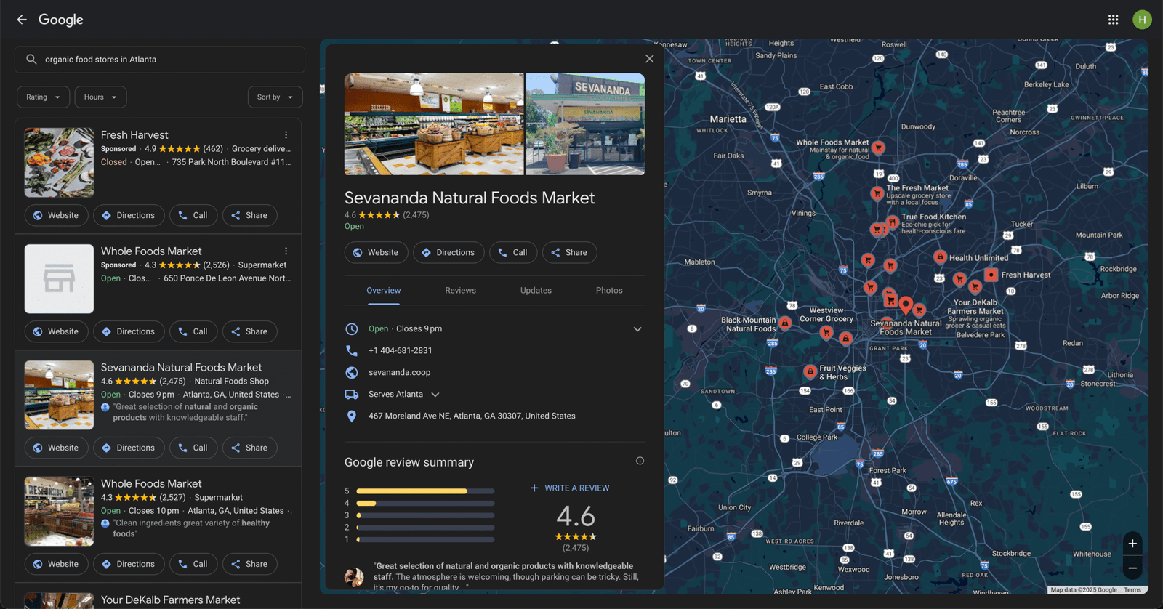
Task: Open the Fresh Harvest listing thumbnail
Action: pyautogui.click(x=59, y=163)
